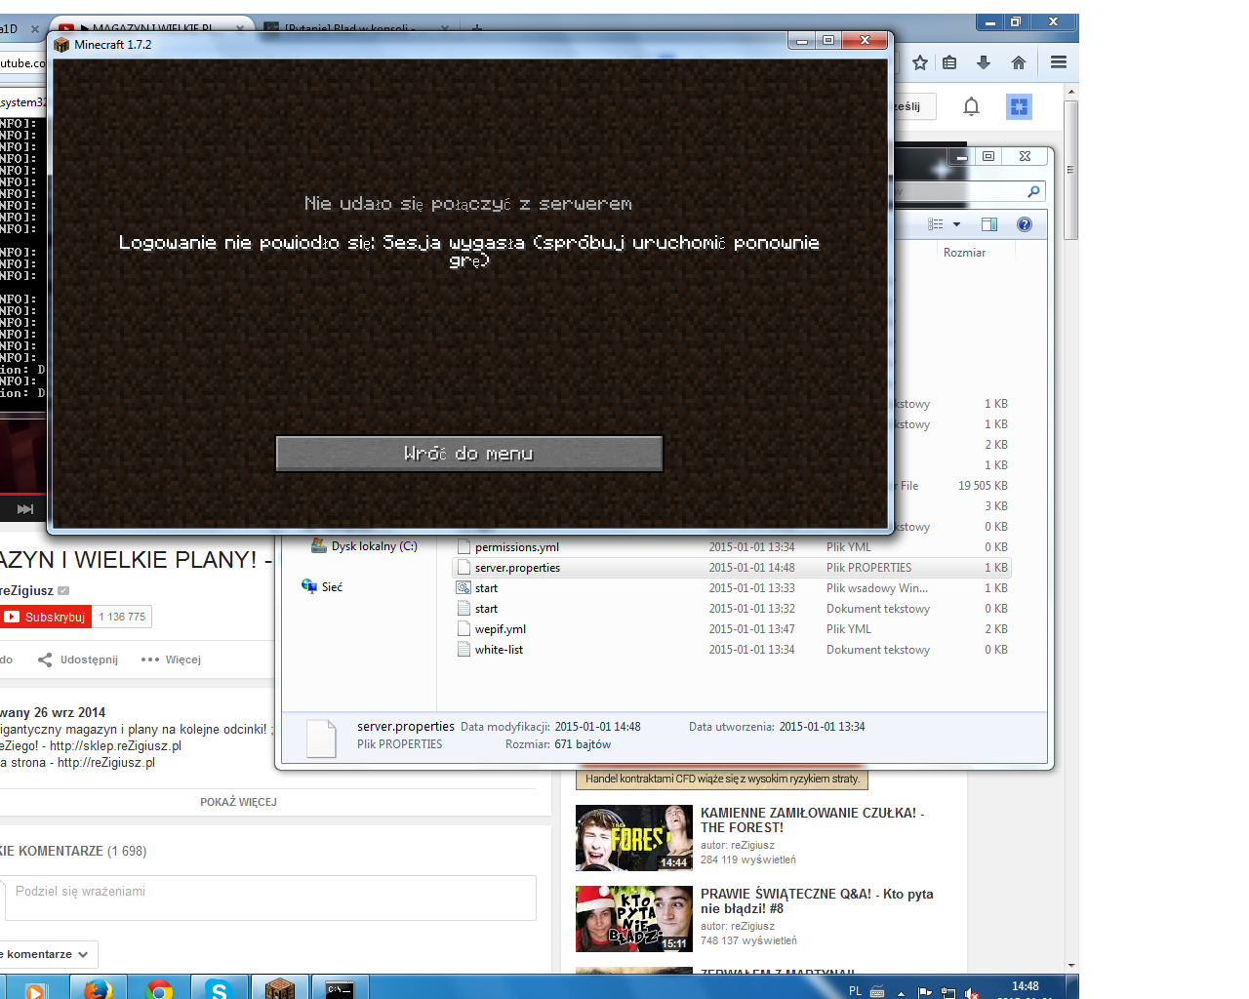Select Dysk lokalny (C:) in the navigation pane
This screenshot has width=1249, height=999.
click(364, 546)
